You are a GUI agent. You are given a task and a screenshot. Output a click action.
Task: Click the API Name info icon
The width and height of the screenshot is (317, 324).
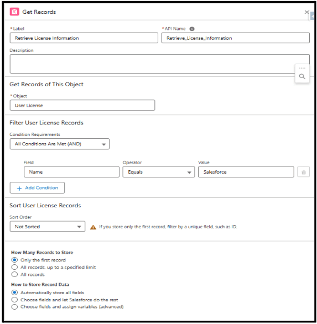tap(192, 29)
